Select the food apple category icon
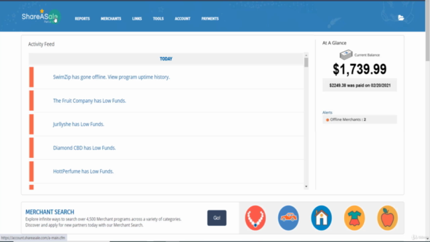 point(387,218)
